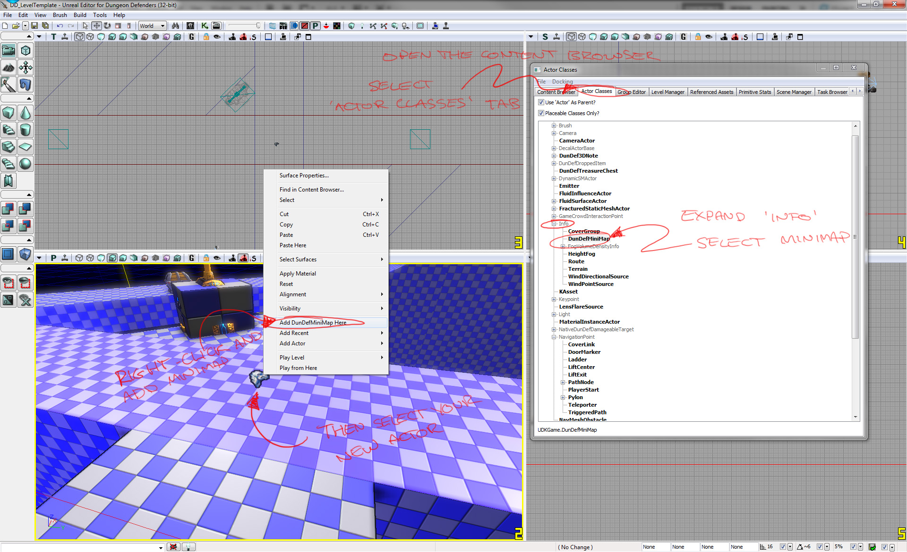The image size is (907, 552).
Task: Select DunDefMiniMap in class tree
Action: pyautogui.click(x=589, y=239)
